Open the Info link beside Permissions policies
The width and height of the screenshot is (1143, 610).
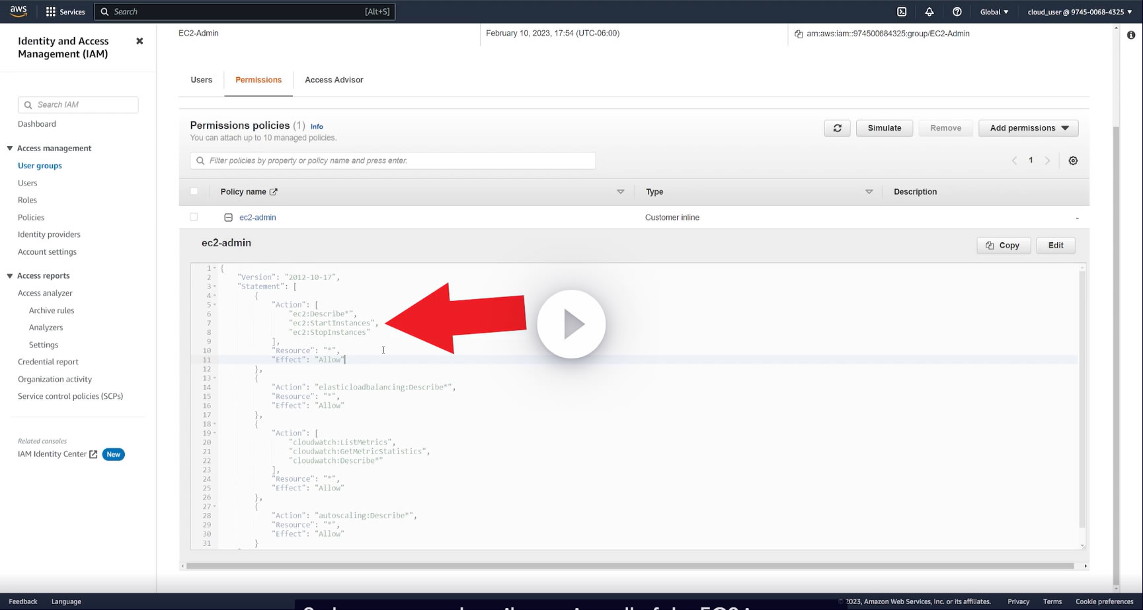tap(317, 126)
